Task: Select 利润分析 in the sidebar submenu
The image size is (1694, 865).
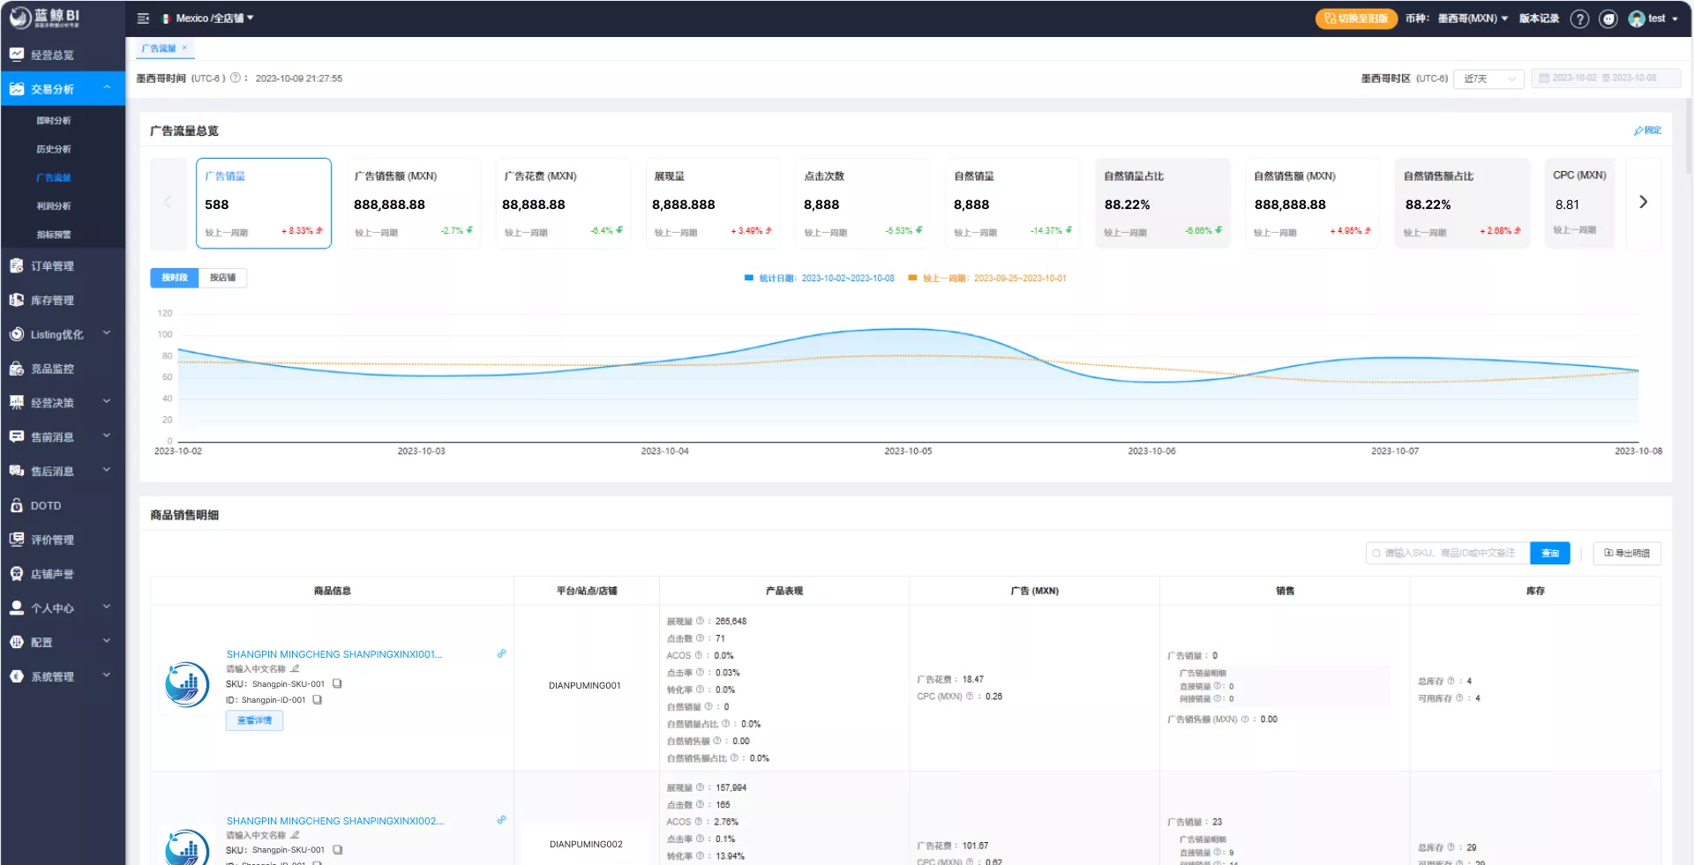Action: [54, 206]
